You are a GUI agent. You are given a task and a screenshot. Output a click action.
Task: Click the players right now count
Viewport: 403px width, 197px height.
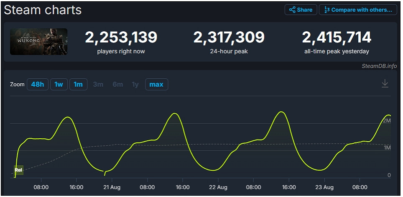(x=121, y=37)
